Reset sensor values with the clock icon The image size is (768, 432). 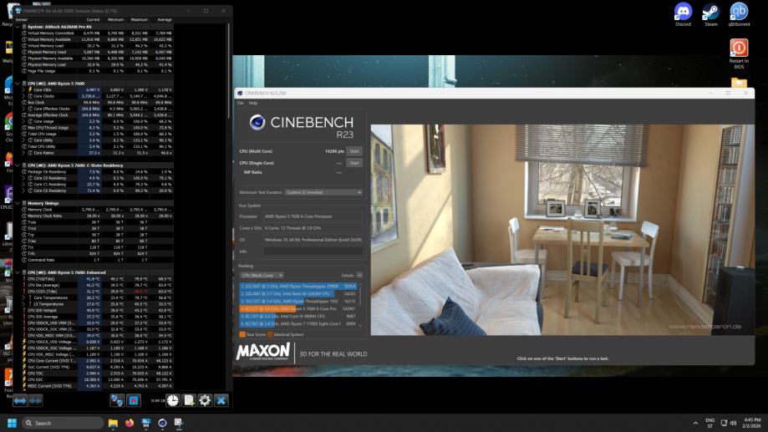[173, 400]
